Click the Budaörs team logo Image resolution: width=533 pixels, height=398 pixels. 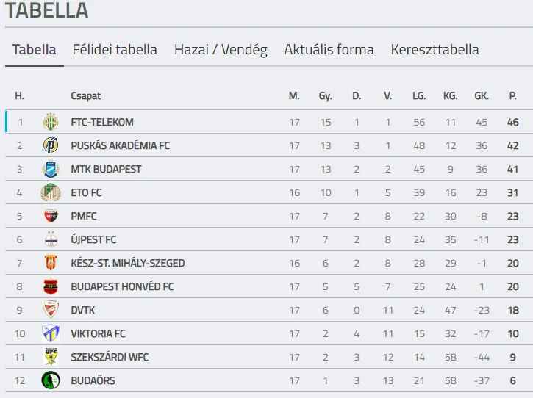(50, 380)
